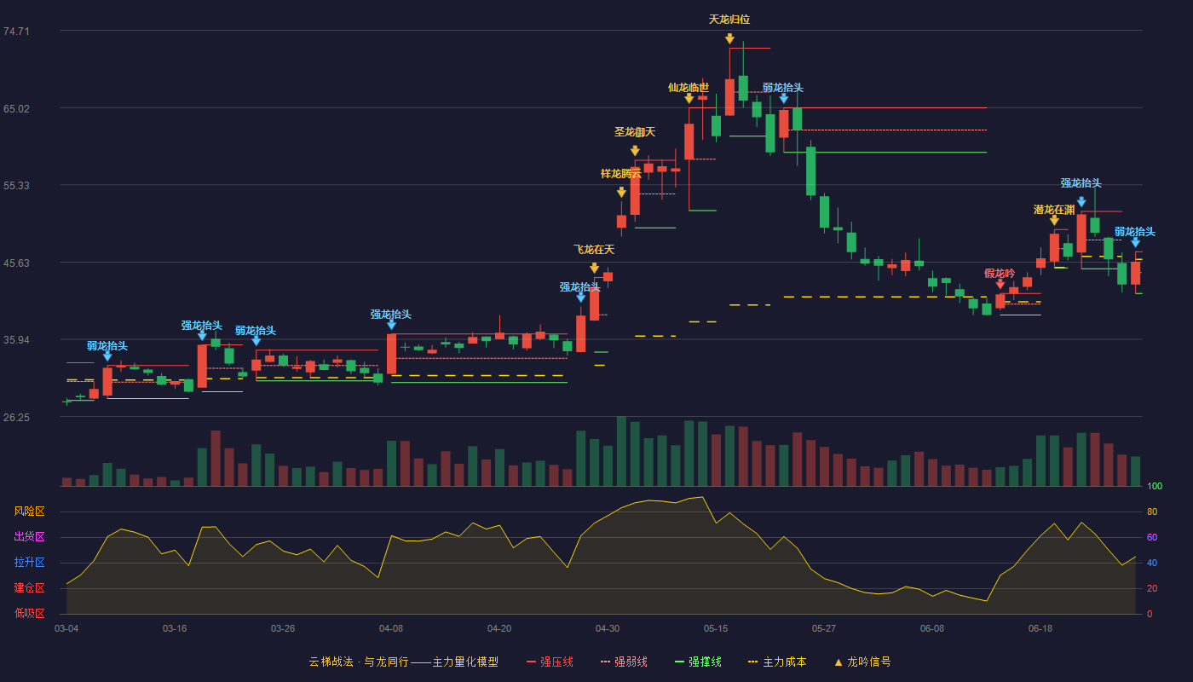
Task: Click the 建仓区 zone label
Action: click(29, 588)
